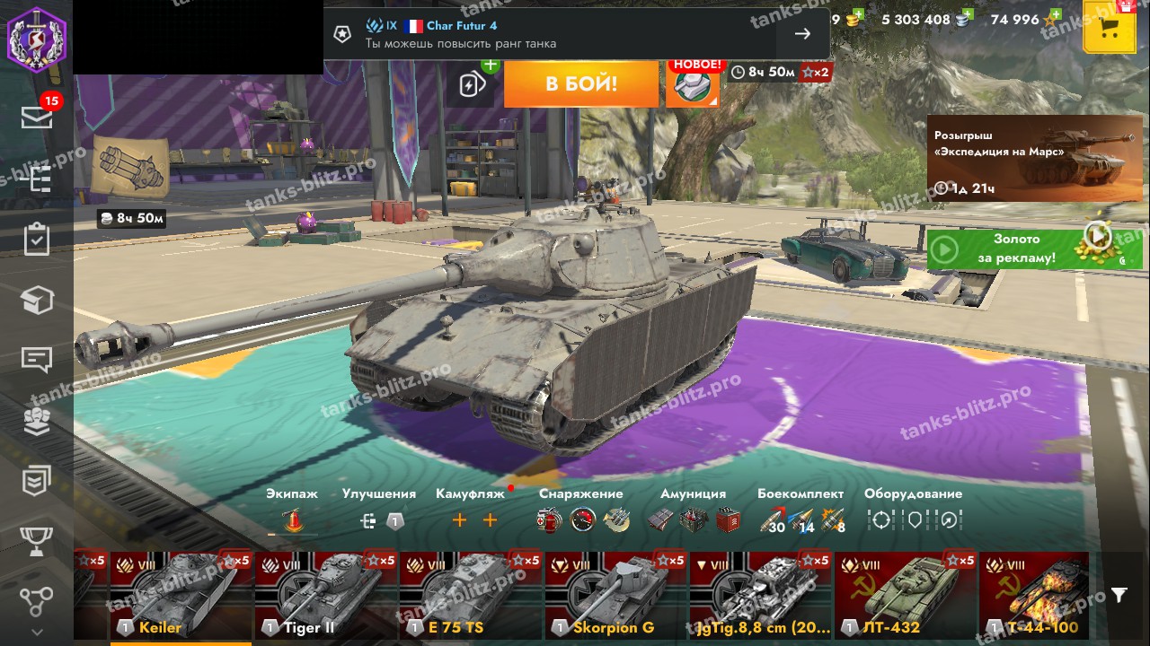Watch ad via Золото за рекламу banner
Image resolution: width=1150 pixels, height=646 pixels.
[1022, 249]
